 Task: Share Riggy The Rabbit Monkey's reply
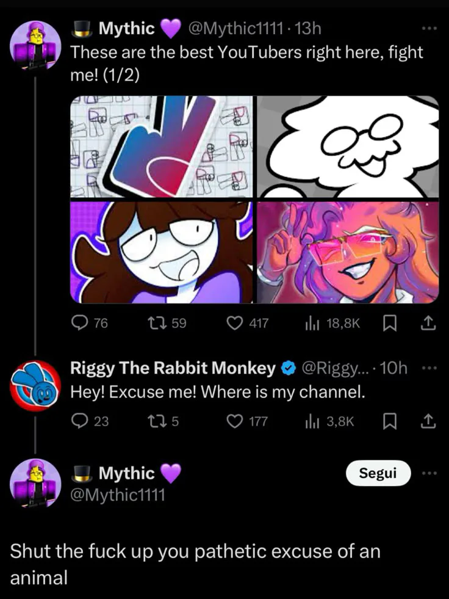429,420
